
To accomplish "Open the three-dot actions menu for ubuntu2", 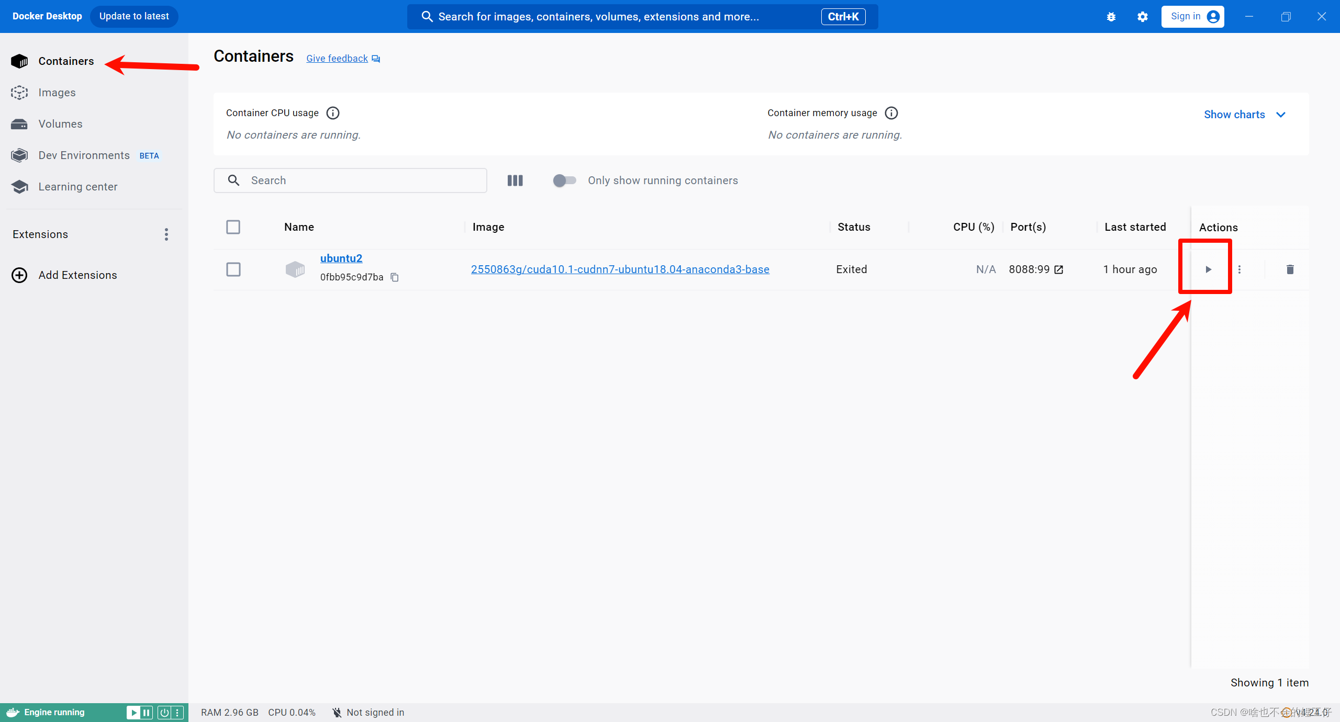I will (1240, 269).
